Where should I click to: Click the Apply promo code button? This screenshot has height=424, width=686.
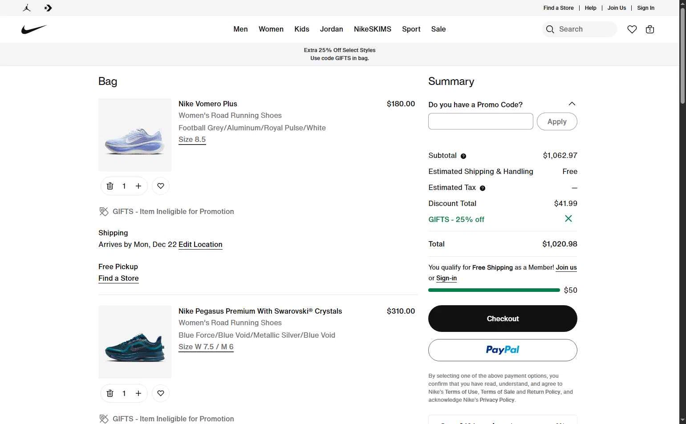click(557, 121)
